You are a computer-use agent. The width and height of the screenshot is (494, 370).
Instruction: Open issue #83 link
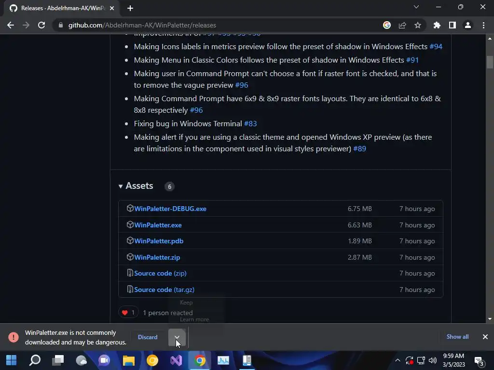click(x=250, y=124)
